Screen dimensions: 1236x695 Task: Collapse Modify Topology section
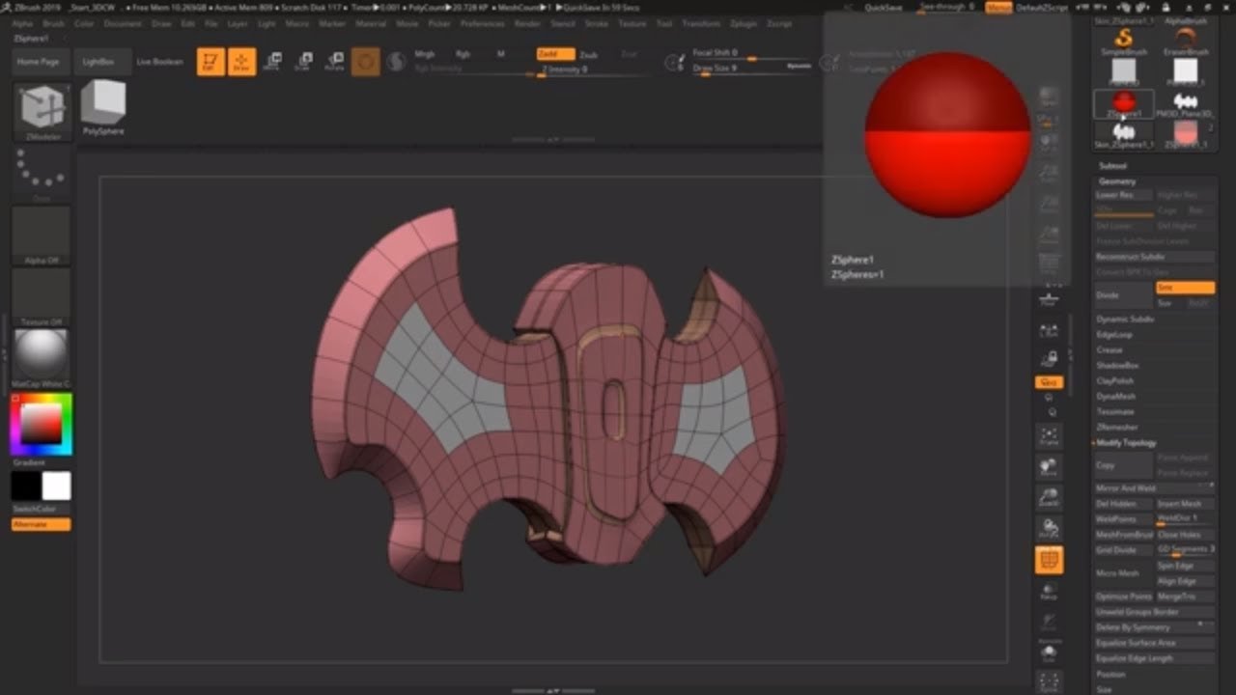[x=1126, y=442]
